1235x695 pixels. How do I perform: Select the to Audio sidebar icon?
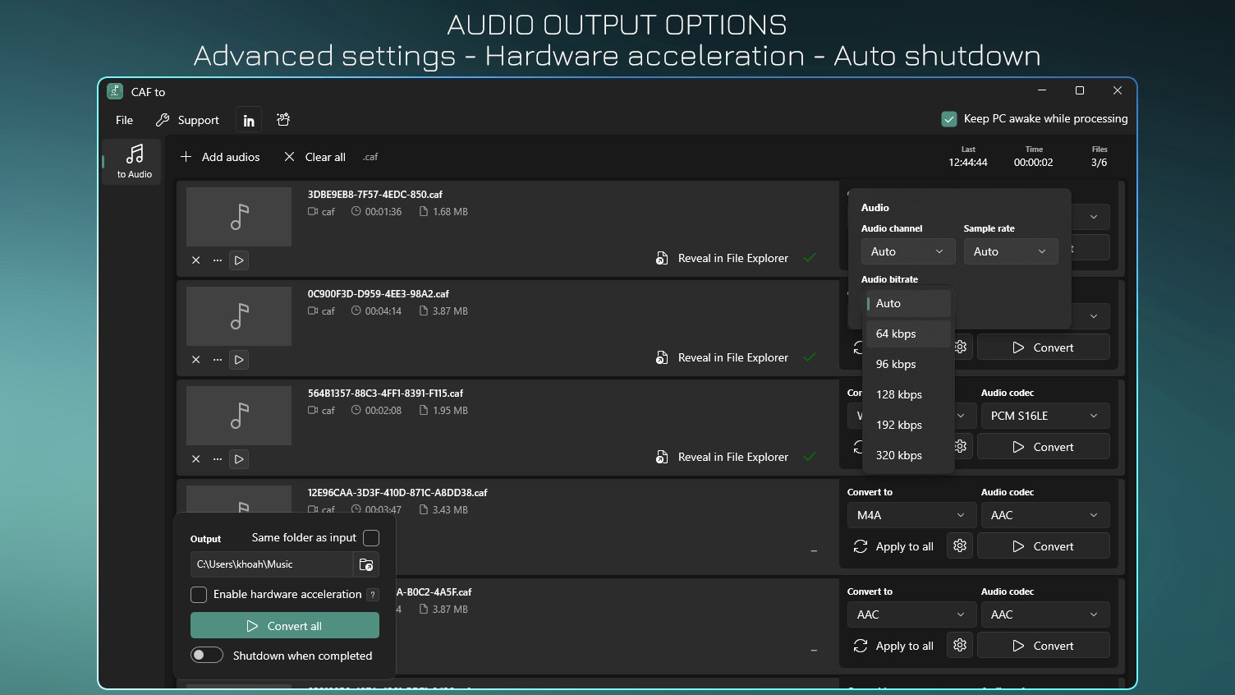(x=133, y=160)
